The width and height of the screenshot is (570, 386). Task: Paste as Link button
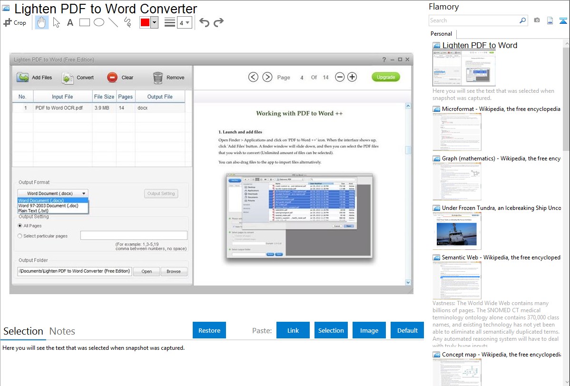293,330
